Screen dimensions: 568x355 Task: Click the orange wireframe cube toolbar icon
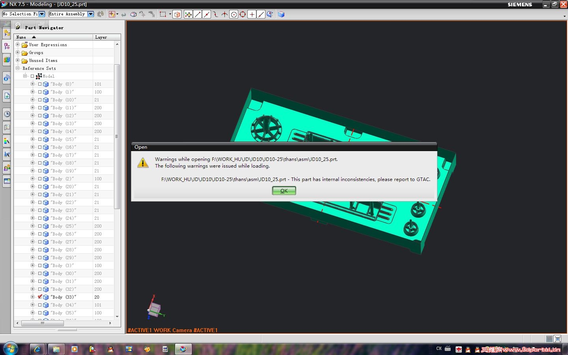(x=177, y=14)
